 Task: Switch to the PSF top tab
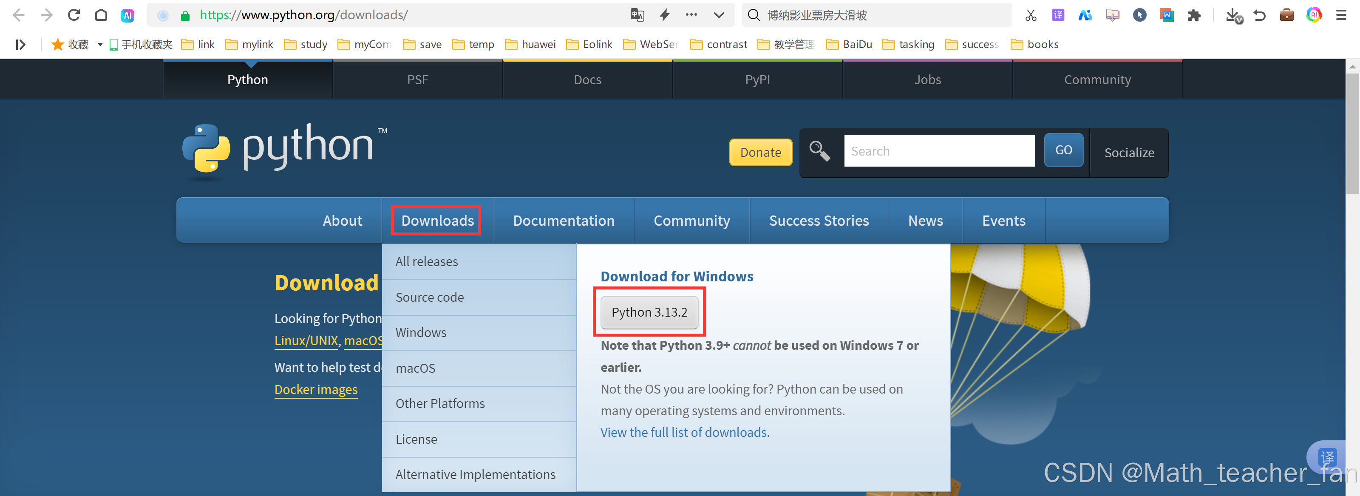418,80
